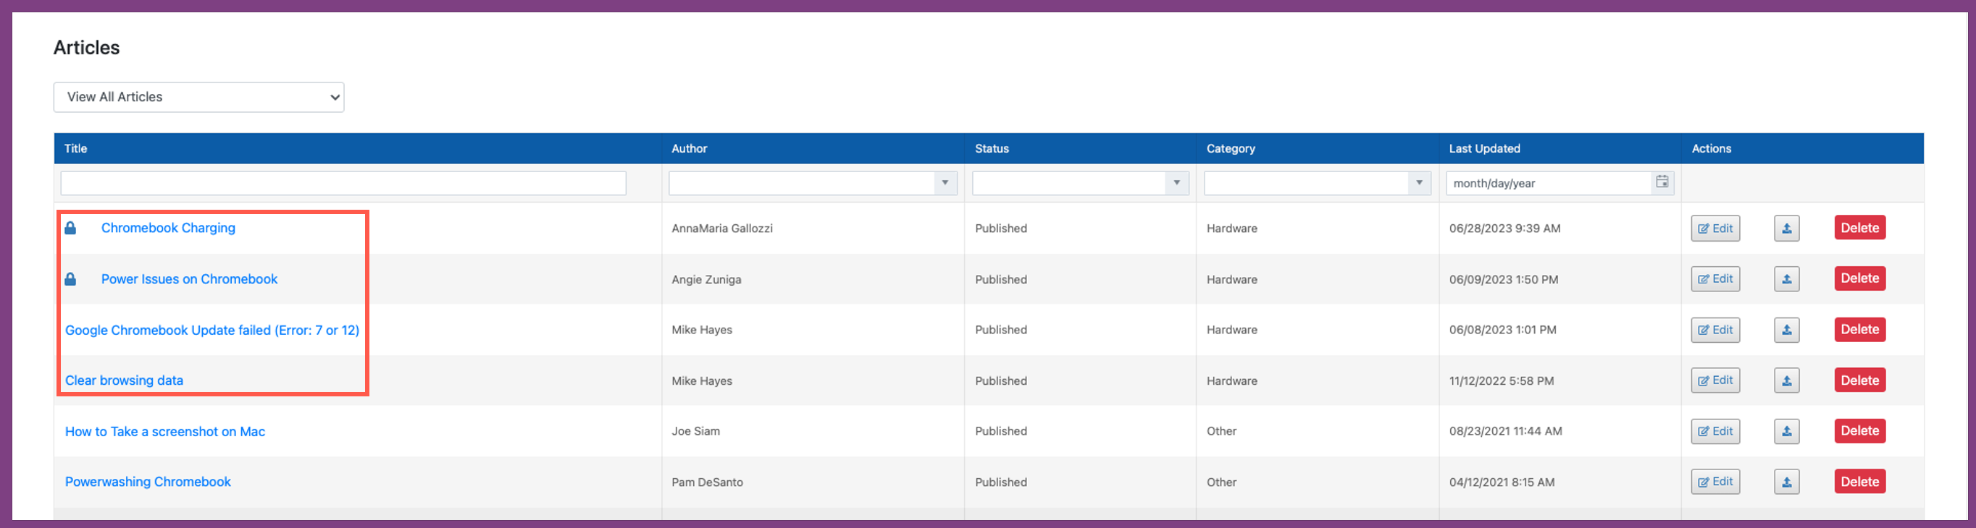Click Published status in Powerwashing Chromebook row

pyautogui.click(x=1001, y=482)
